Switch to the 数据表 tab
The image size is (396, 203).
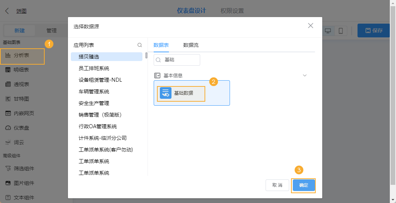click(161, 45)
